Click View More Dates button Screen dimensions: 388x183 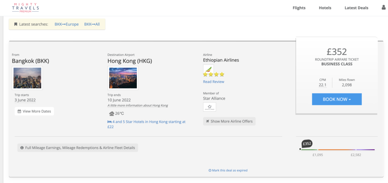[x=34, y=111]
